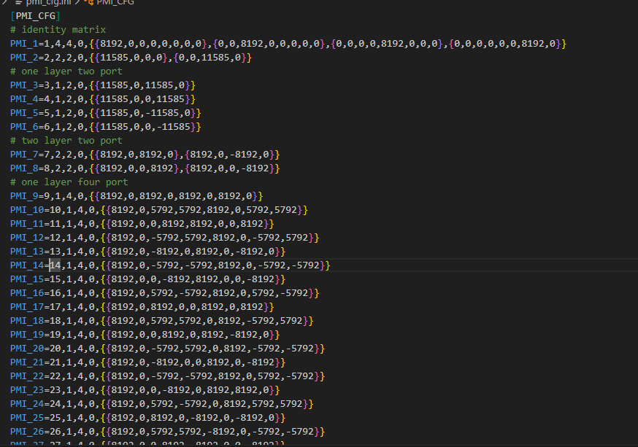The width and height of the screenshot is (638, 447).
Task: Click the chevron between pmi_cfg.ini and PMI_CFG
Action: coord(77,2)
